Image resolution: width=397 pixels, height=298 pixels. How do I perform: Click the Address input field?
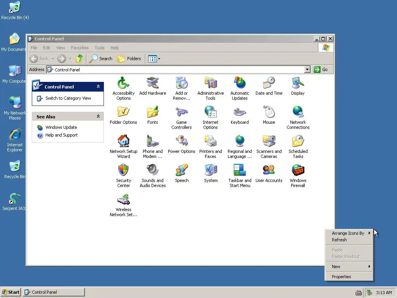[176, 69]
